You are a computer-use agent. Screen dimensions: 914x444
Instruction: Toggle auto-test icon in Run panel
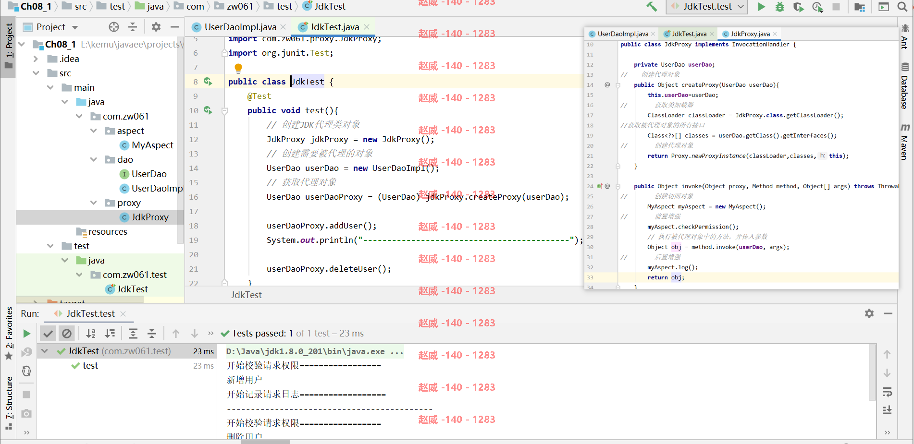click(x=27, y=371)
